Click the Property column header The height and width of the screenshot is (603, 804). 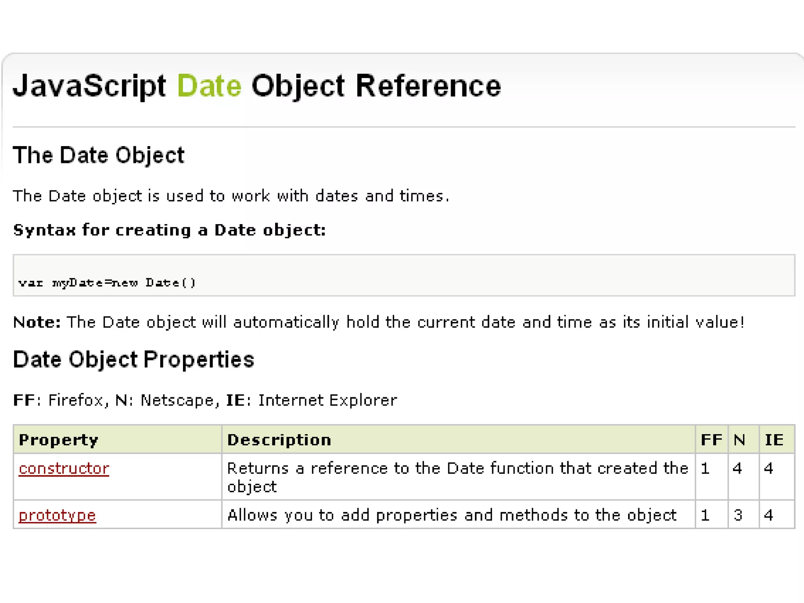58,440
